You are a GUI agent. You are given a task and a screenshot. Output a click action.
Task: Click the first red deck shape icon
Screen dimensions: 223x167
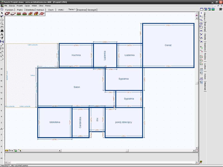click(7, 14)
